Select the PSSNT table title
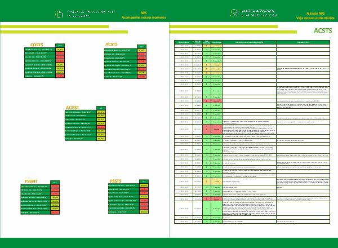The image size is (338, 248). tap(30, 180)
